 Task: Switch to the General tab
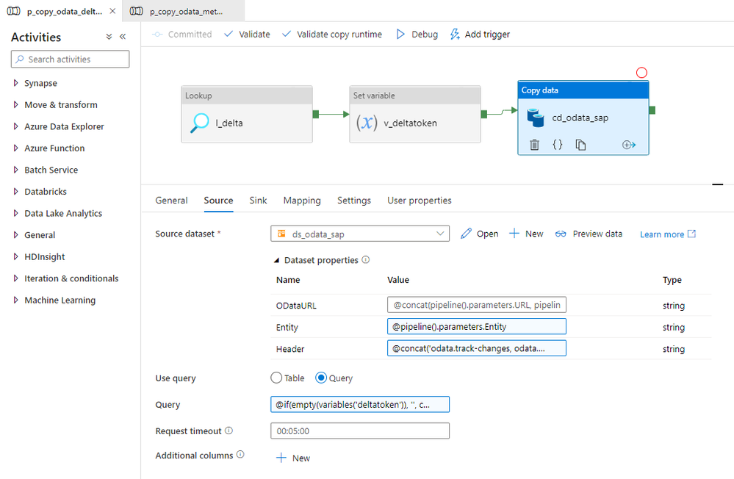(x=171, y=201)
